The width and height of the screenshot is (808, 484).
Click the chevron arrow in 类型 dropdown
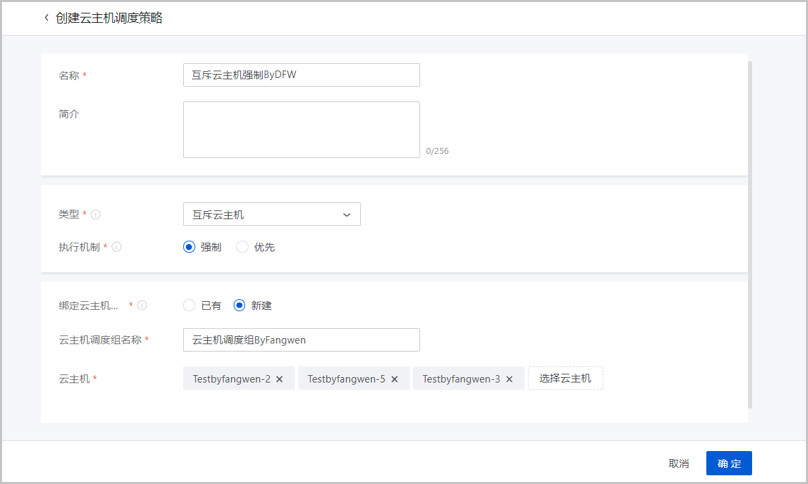[347, 215]
